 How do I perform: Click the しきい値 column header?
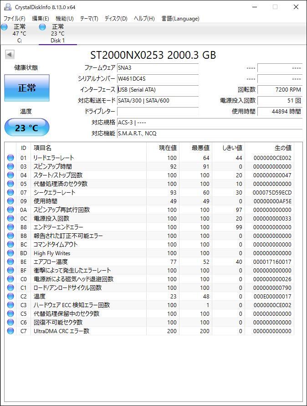coord(228,148)
